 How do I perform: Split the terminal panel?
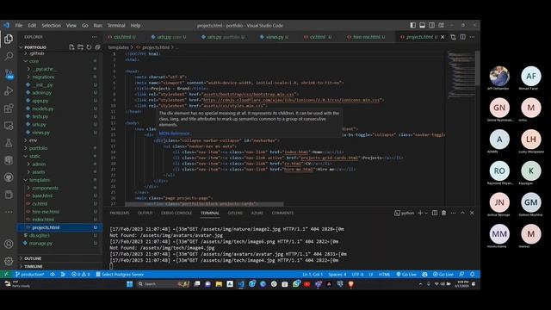click(435, 213)
